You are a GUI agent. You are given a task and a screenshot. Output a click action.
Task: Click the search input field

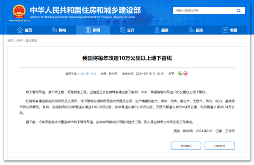click(204, 11)
